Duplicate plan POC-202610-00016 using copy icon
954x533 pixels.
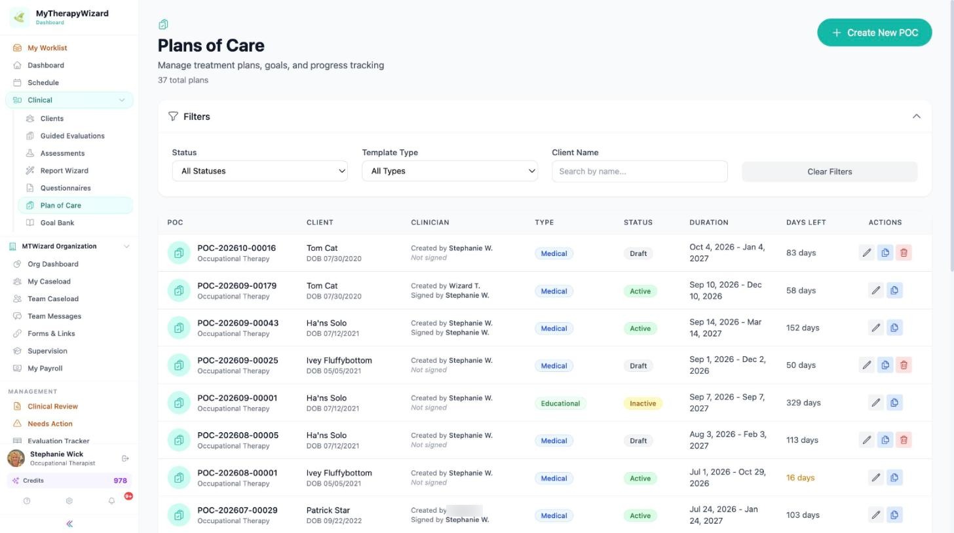point(885,253)
